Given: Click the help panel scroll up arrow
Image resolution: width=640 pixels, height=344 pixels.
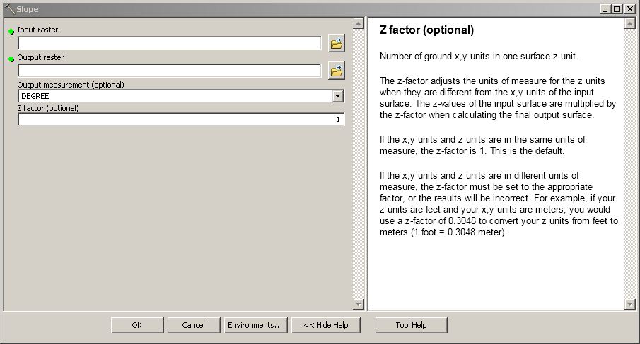Looking at the screenshot, I should [x=629, y=23].
